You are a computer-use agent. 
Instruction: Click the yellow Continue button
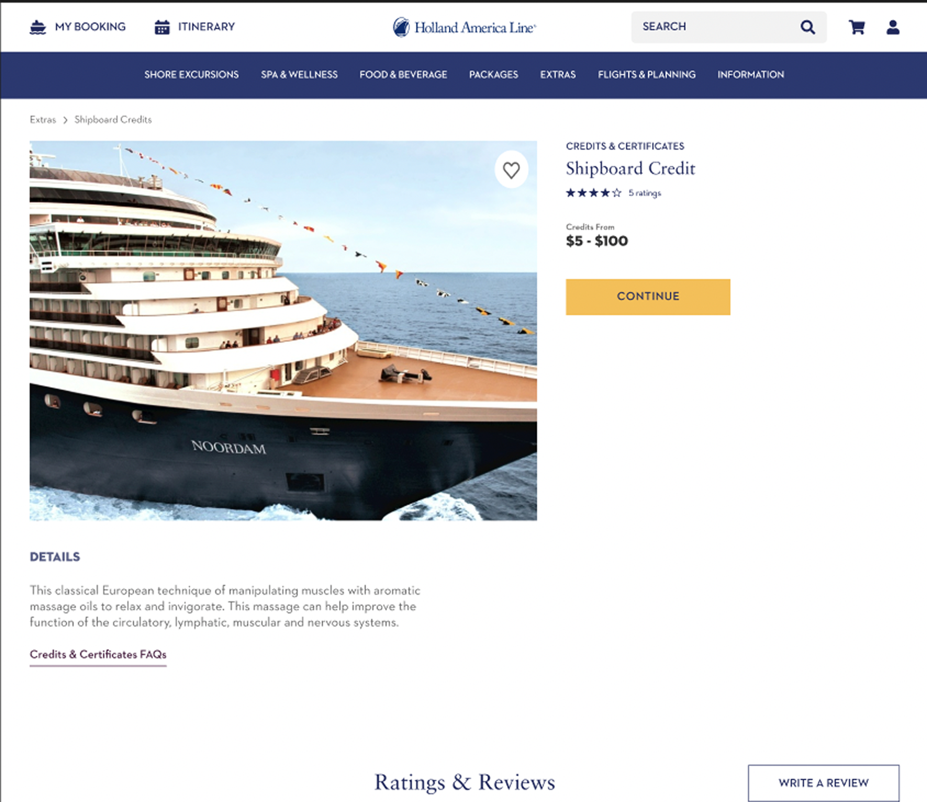pyautogui.click(x=648, y=297)
